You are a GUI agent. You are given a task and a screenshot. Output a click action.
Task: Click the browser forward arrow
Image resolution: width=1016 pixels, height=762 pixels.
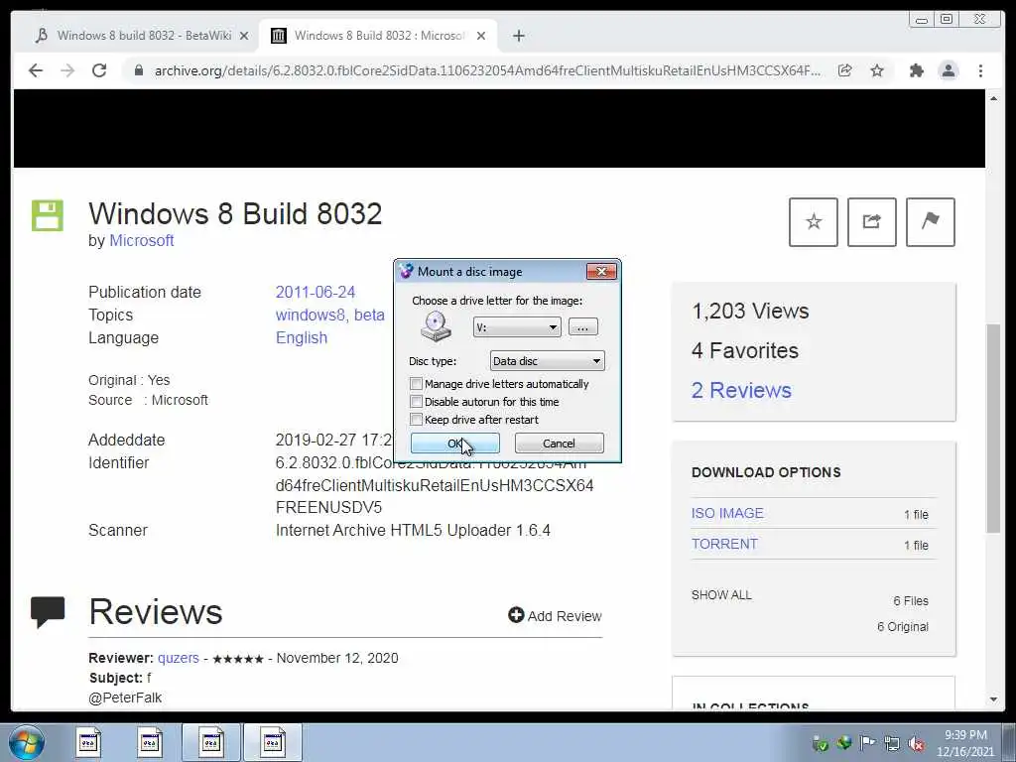(67, 70)
